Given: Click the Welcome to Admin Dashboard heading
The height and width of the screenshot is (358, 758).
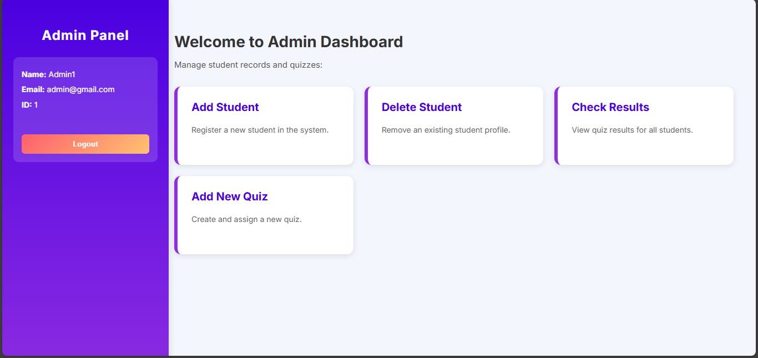Looking at the screenshot, I should tap(289, 41).
